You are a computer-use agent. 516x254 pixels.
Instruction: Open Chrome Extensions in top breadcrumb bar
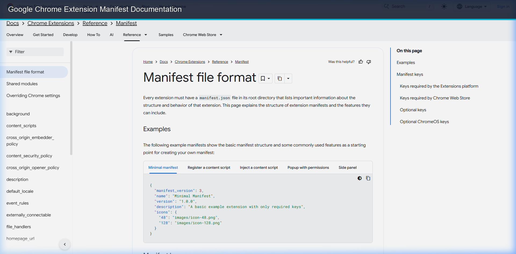[x=51, y=23]
